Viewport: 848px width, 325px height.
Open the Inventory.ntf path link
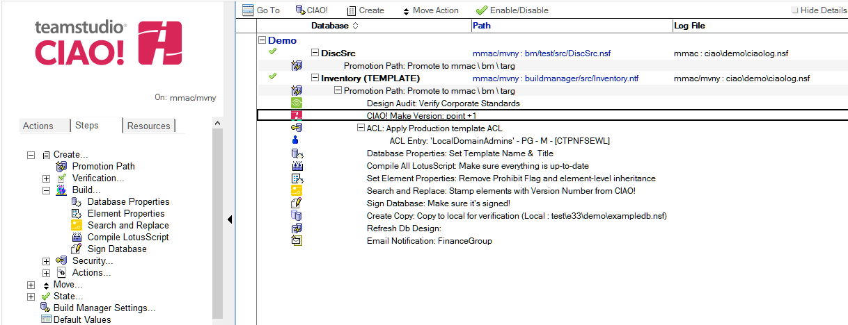556,78
